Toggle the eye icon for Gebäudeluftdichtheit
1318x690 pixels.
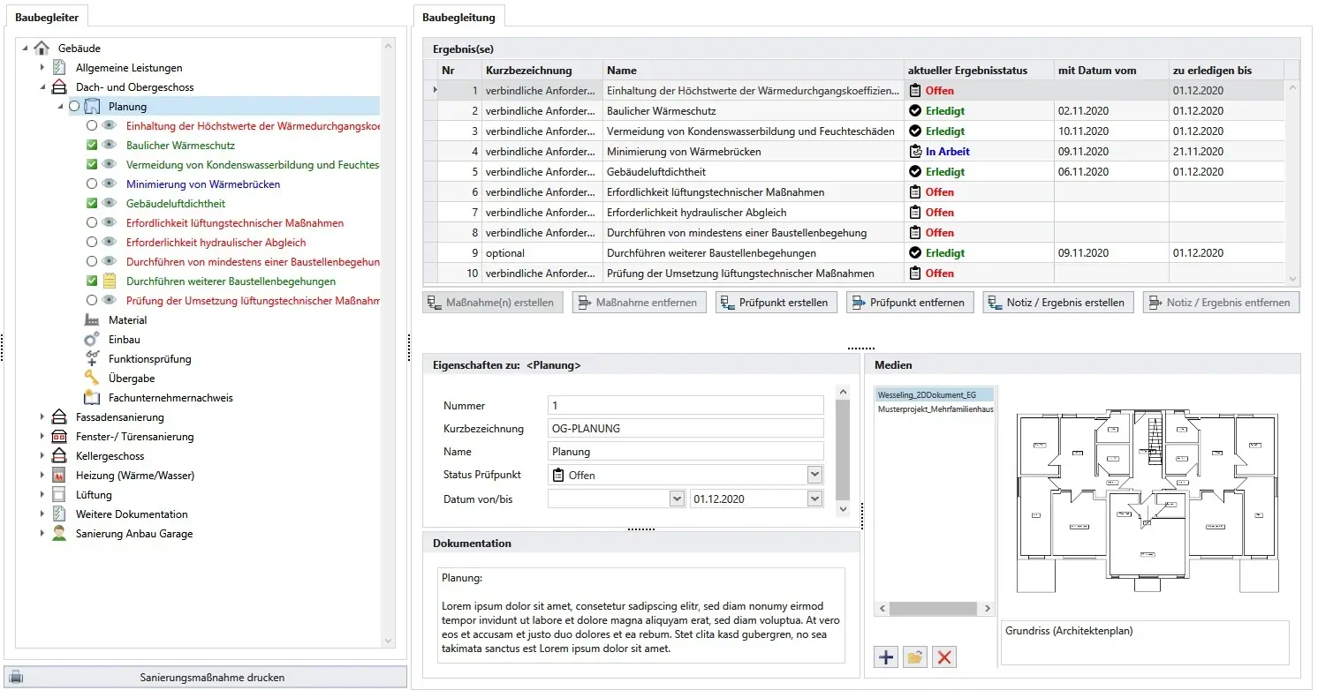coord(109,204)
